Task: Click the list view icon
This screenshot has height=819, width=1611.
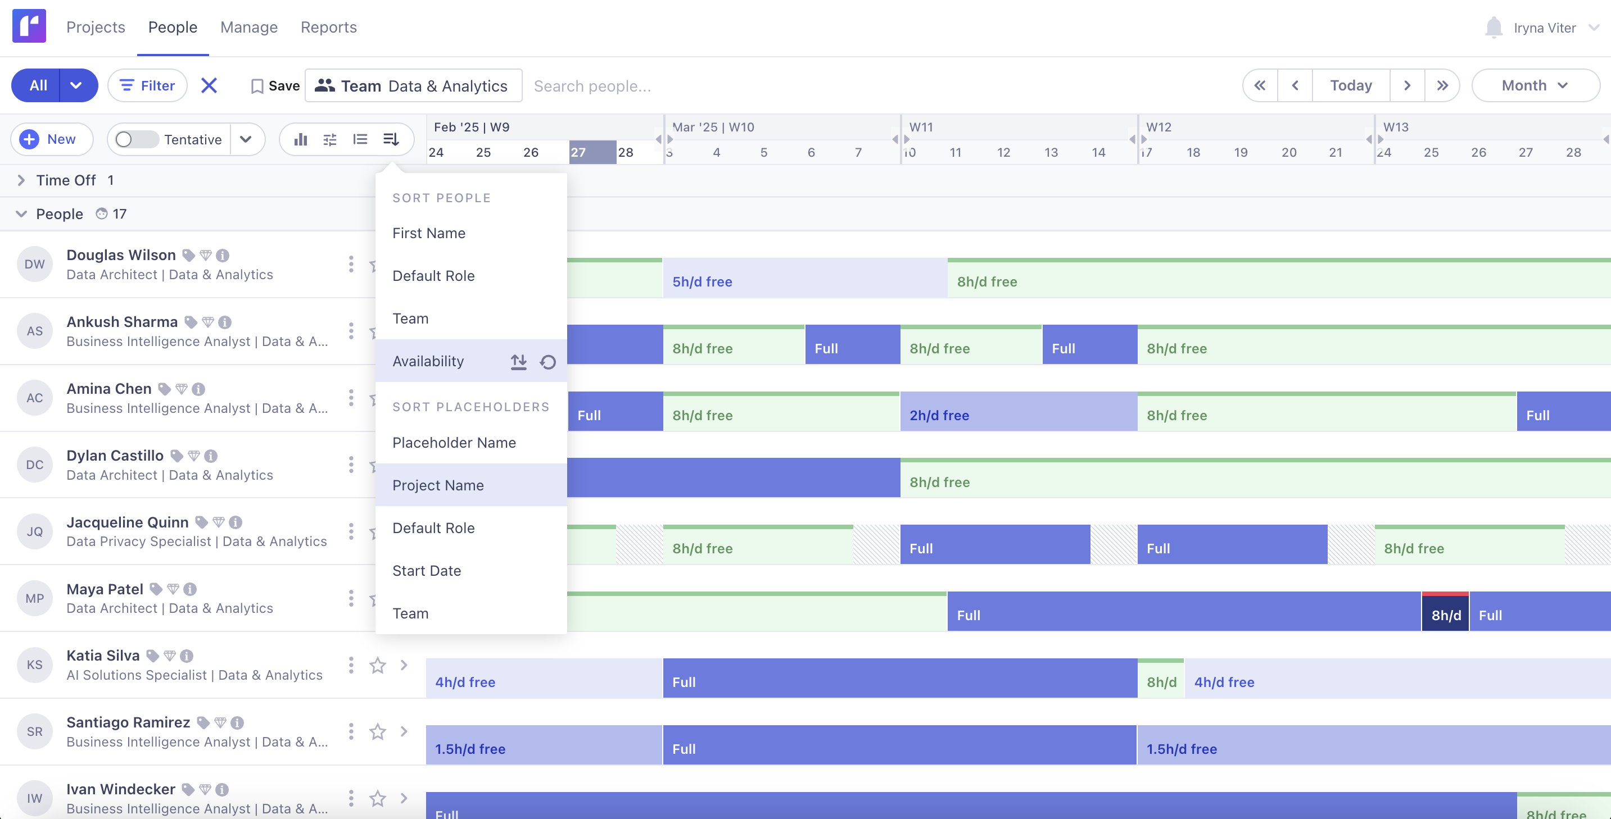Action: coord(360,139)
